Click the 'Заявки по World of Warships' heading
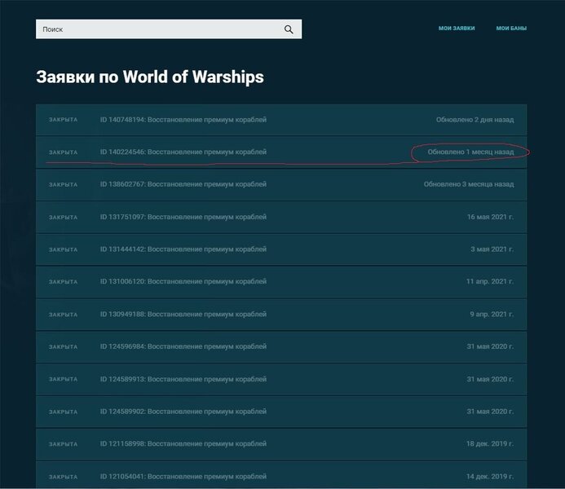Screen dimensions: 565x489 click(x=150, y=77)
